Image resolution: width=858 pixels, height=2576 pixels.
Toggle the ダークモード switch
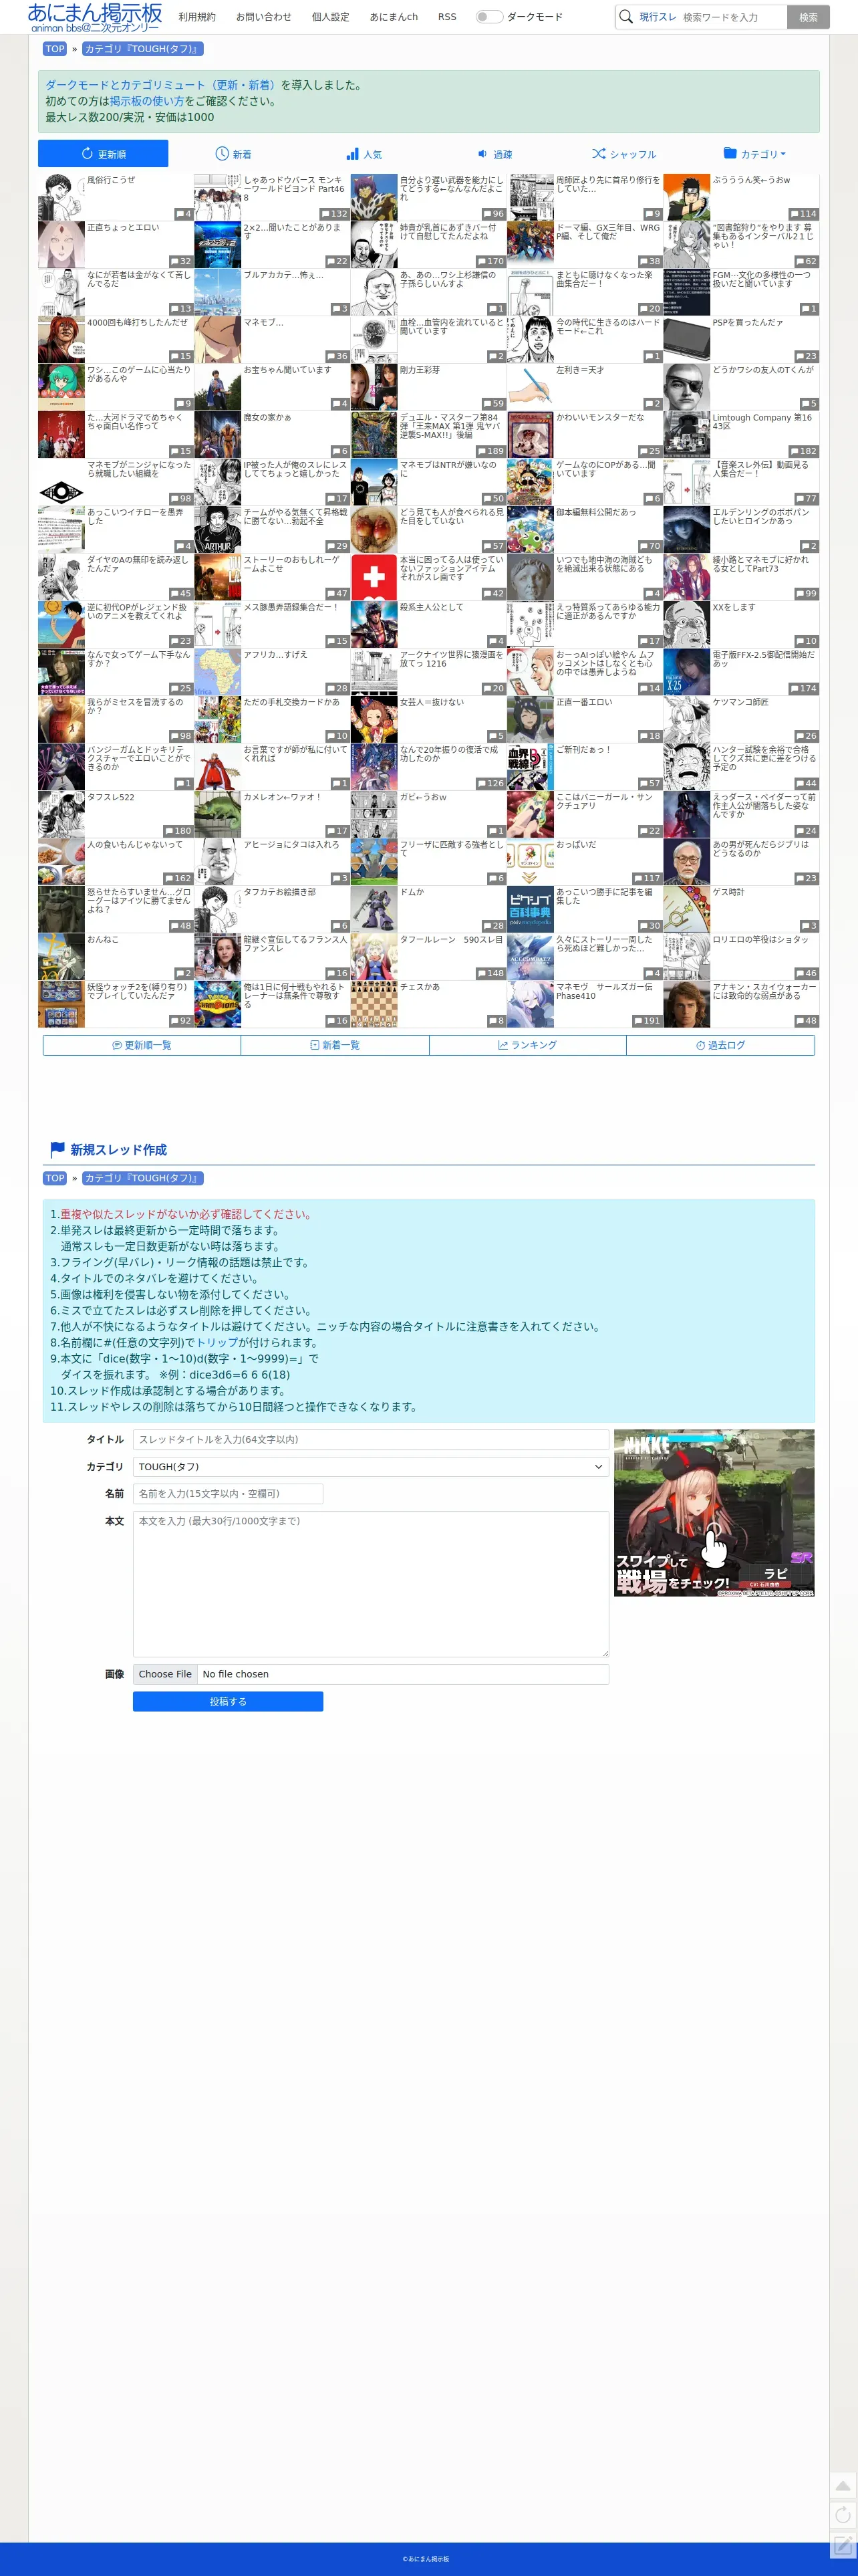click(488, 16)
